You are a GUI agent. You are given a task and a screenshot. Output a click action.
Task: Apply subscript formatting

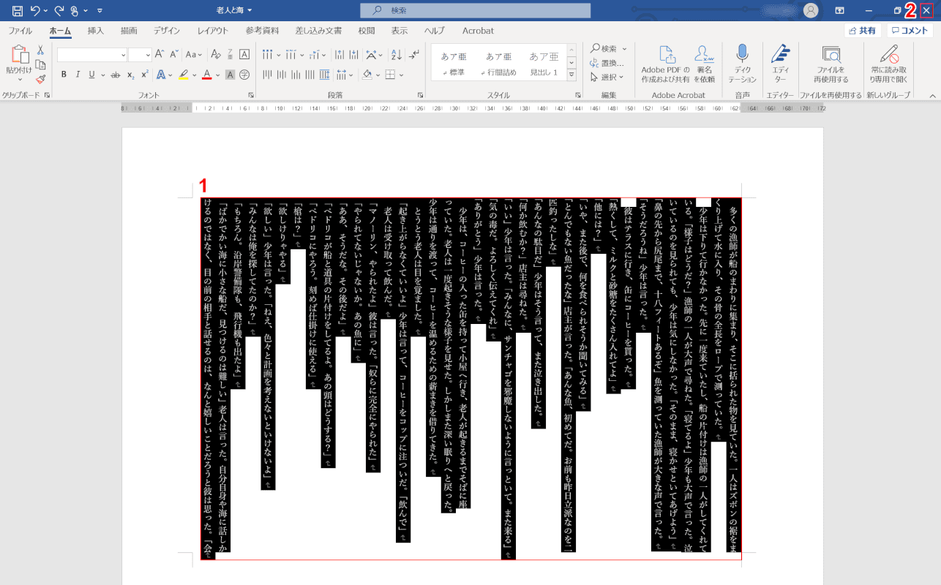130,75
